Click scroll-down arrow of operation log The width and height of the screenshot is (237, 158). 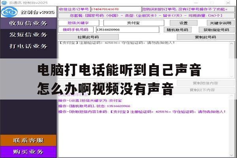231,155
